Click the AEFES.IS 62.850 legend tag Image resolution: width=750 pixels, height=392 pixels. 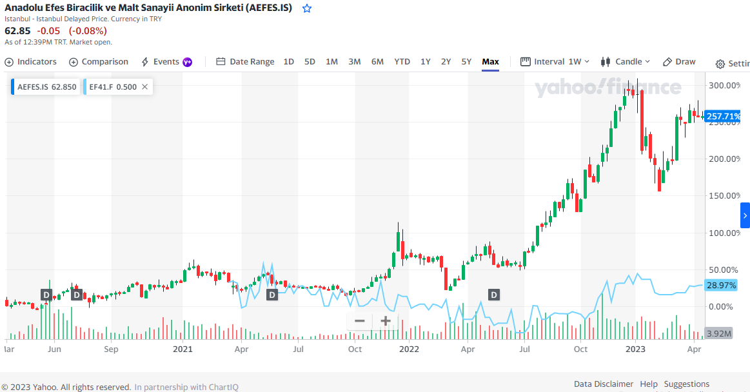tap(44, 87)
